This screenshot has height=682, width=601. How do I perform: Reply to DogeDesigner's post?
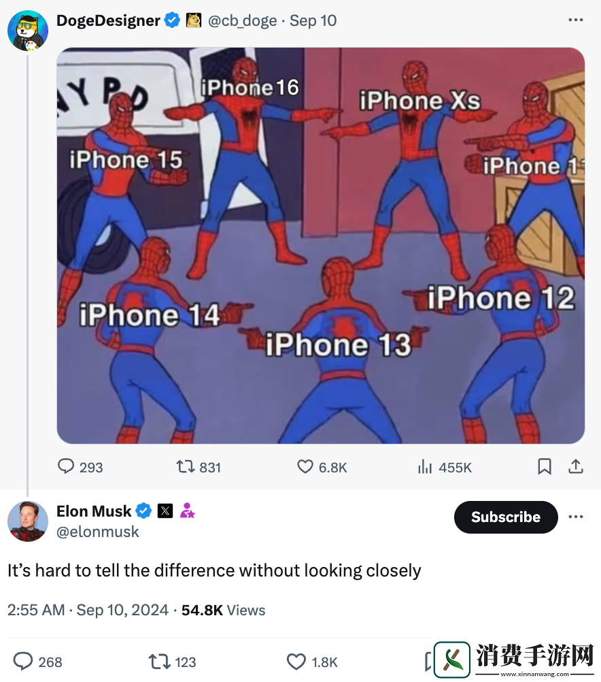pyautogui.click(x=66, y=467)
